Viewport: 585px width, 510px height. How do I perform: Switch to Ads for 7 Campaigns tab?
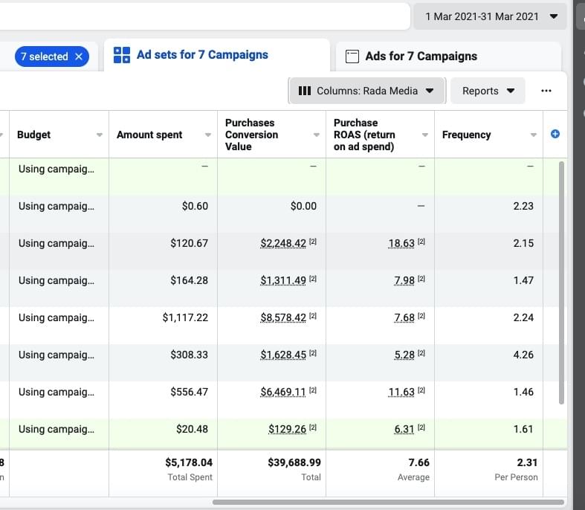tap(421, 57)
